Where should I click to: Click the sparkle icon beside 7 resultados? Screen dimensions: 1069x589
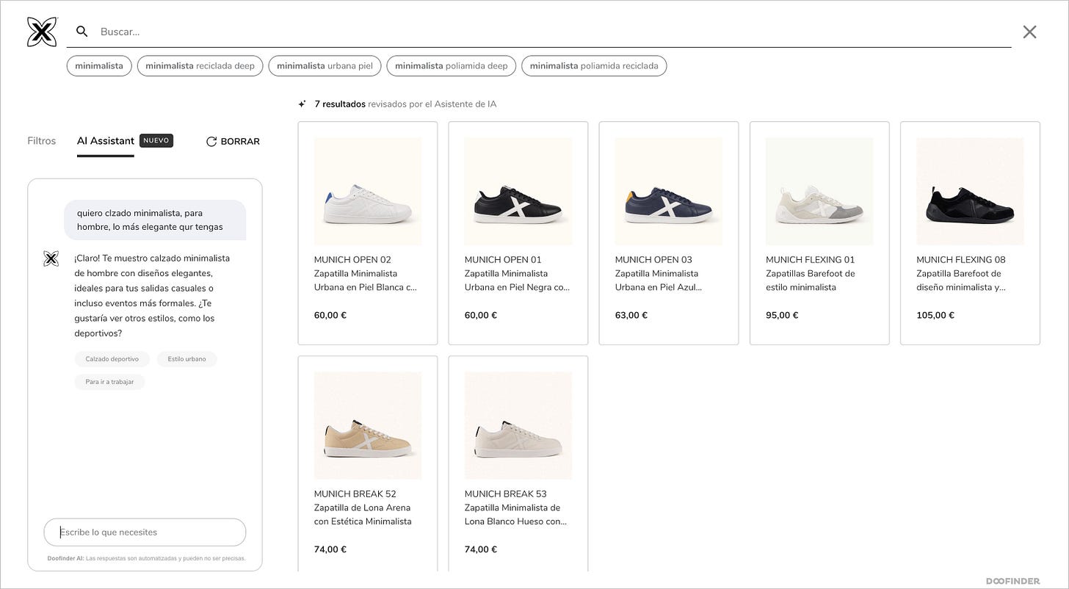pyautogui.click(x=302, y=104)
